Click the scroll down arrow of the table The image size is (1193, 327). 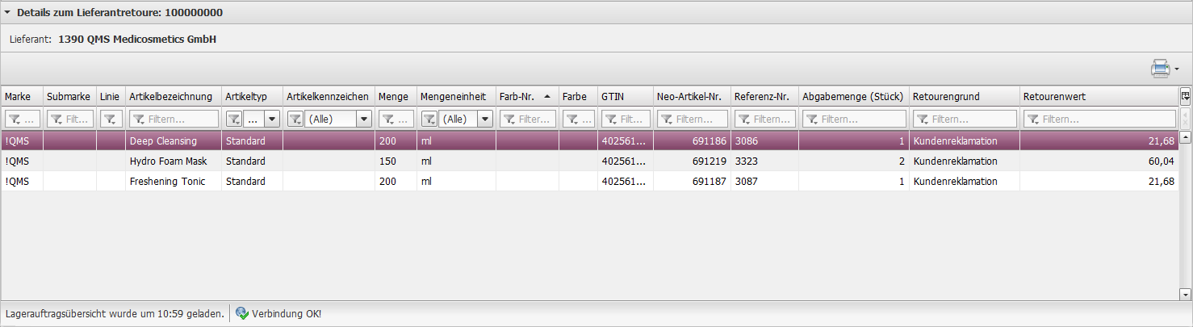[1186, 295]
